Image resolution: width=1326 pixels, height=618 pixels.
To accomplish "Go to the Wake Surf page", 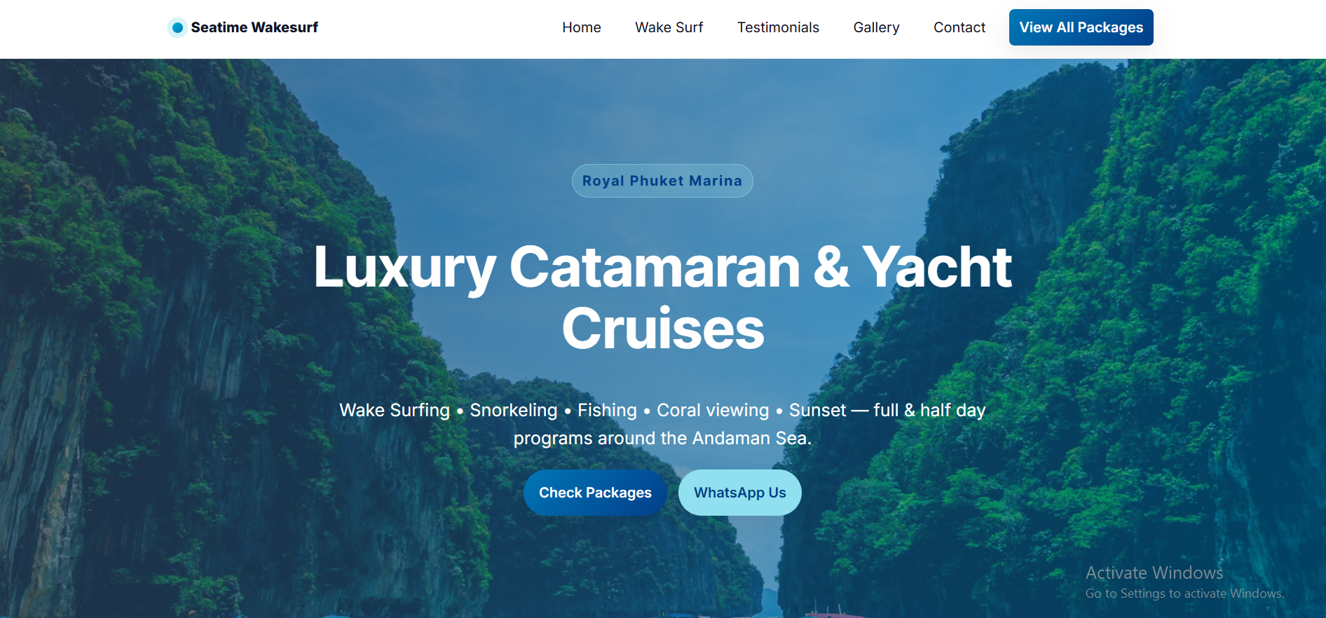I will tap(669, 27).
